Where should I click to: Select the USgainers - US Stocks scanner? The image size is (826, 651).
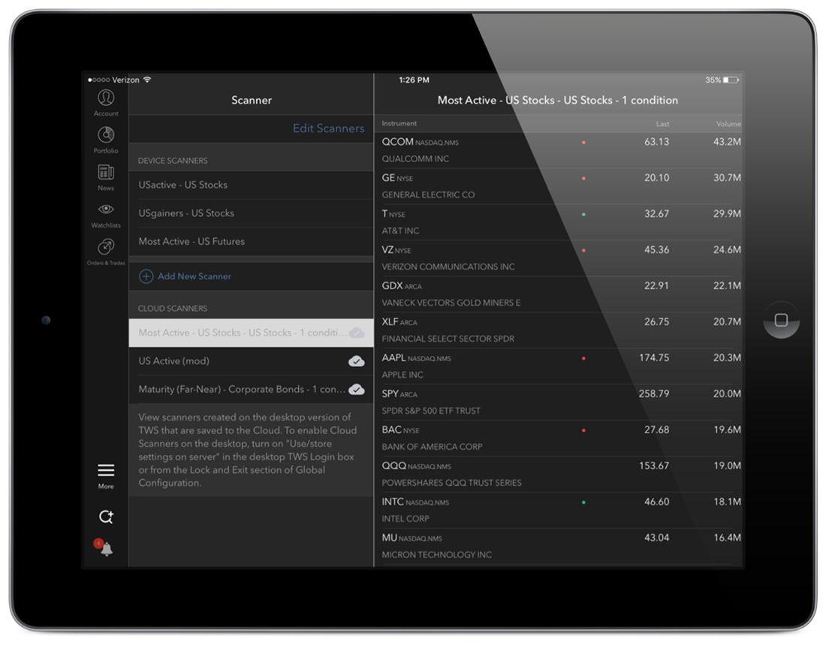pos(251,213)
